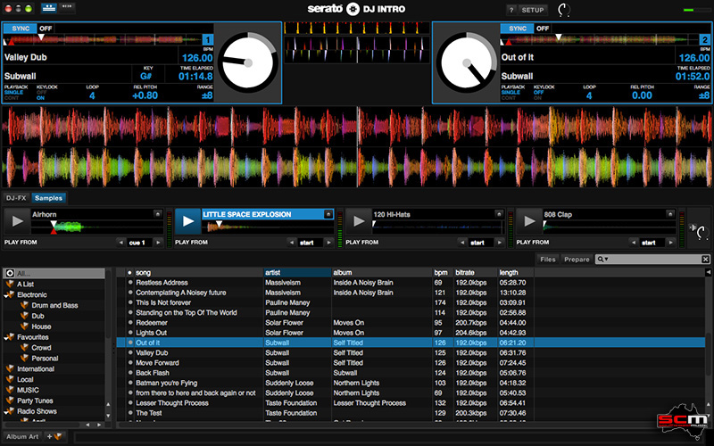Toggle deck 2 keylock setting
The height and width of the screenshot is (446, 714).
[539, 95]
